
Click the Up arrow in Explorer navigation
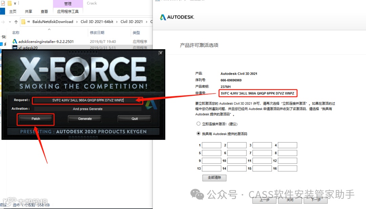[x=16, y=22]
